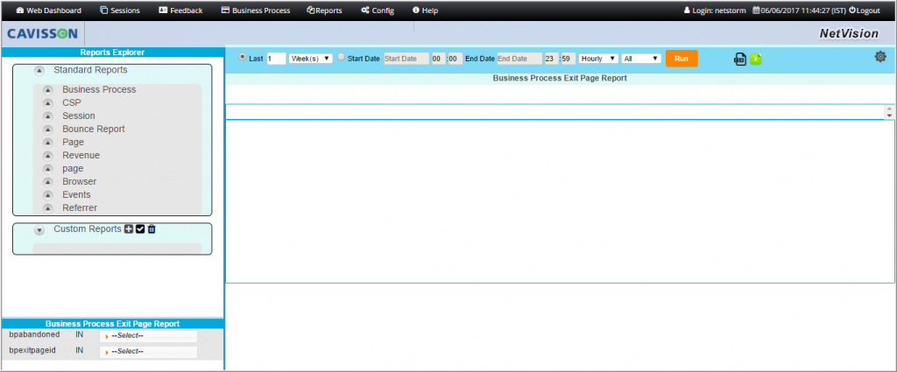This screenshot has width=897, height=372.
Task: Select the Last time range radio button
Action: point(243,58)
